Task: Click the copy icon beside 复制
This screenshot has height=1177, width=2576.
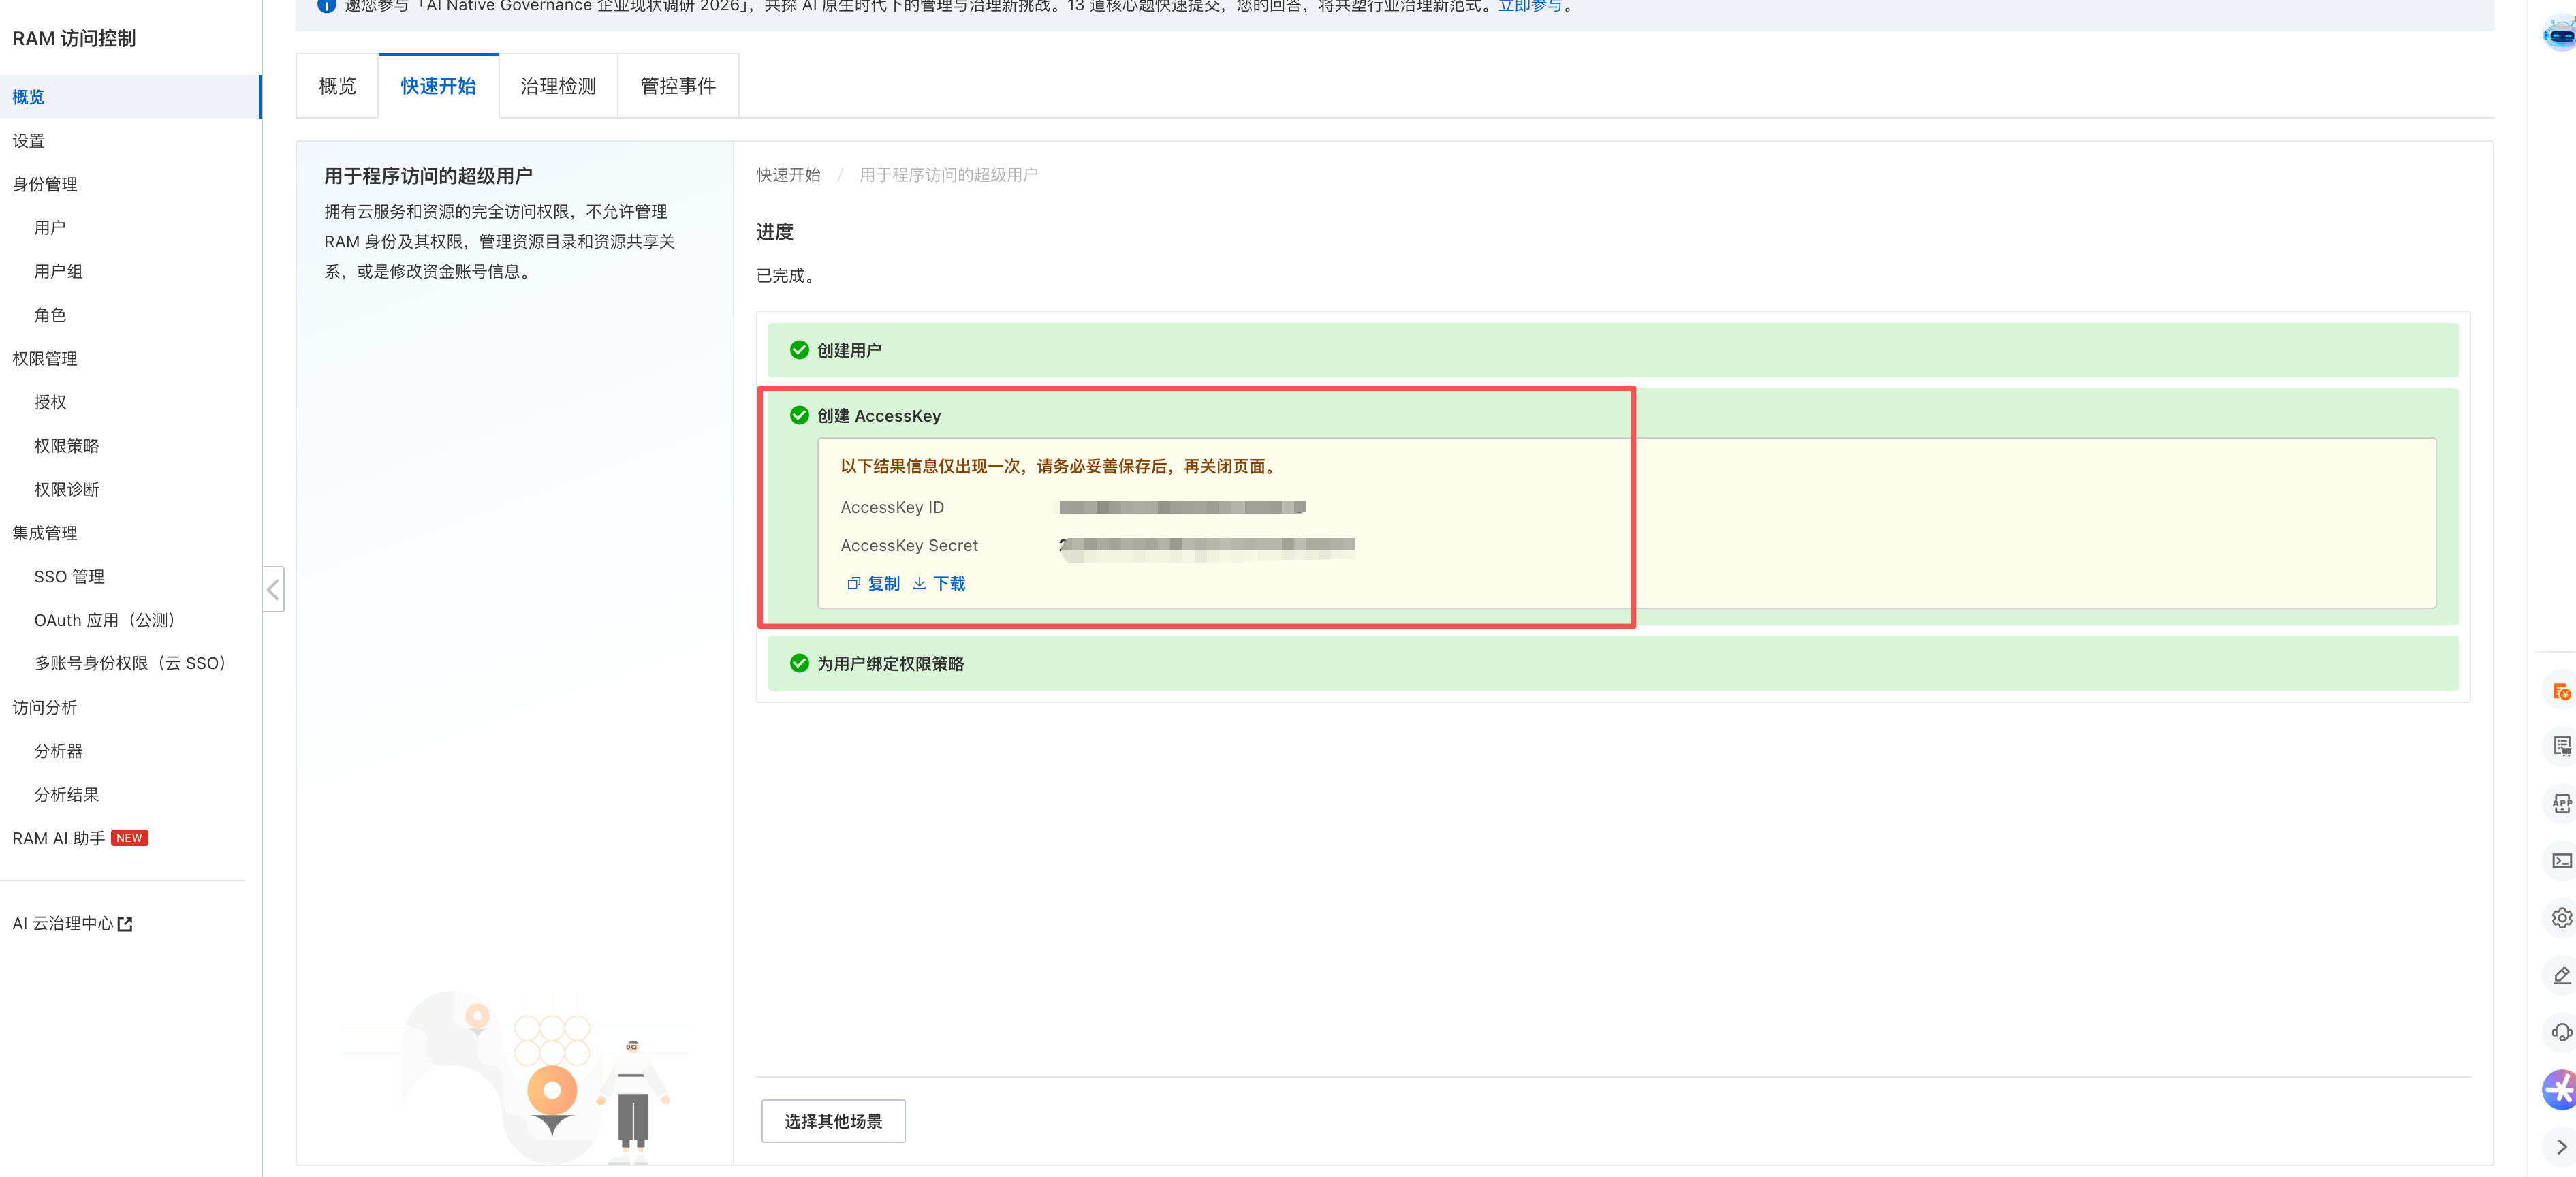Action: 853,583
